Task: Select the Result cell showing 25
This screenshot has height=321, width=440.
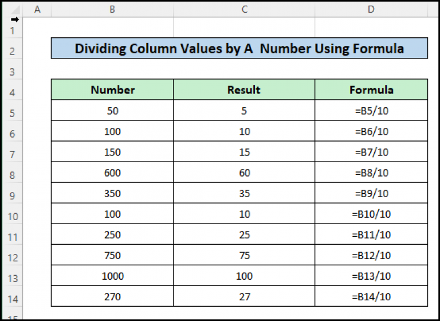Action: point(244,234)
